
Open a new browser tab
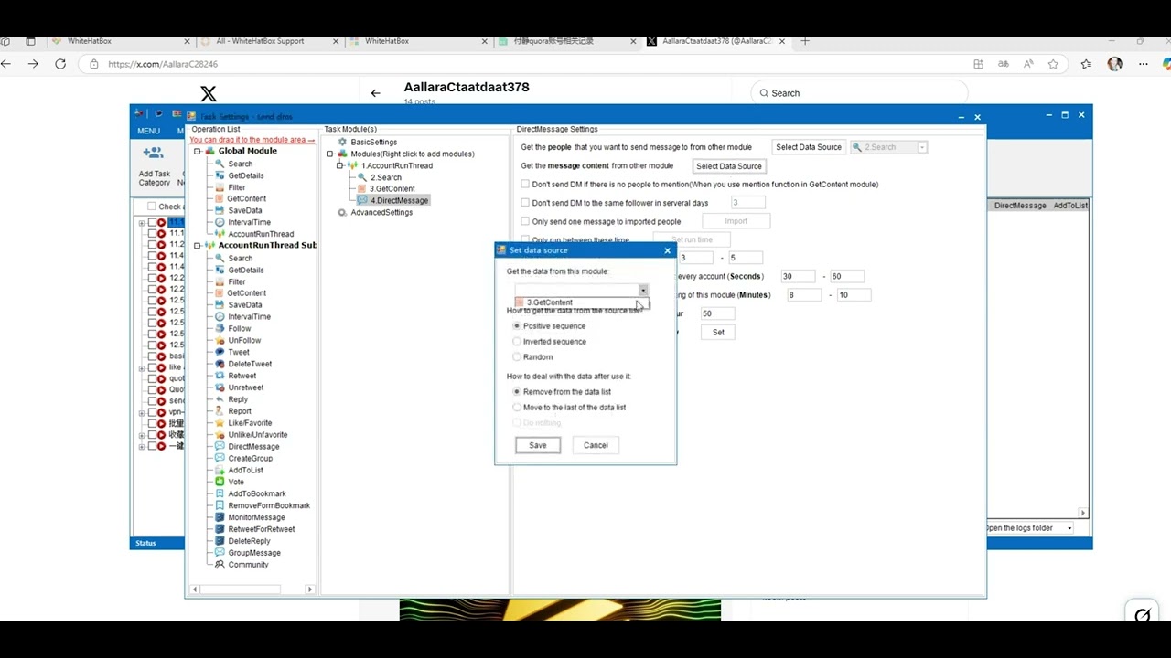tap(805, 41)
